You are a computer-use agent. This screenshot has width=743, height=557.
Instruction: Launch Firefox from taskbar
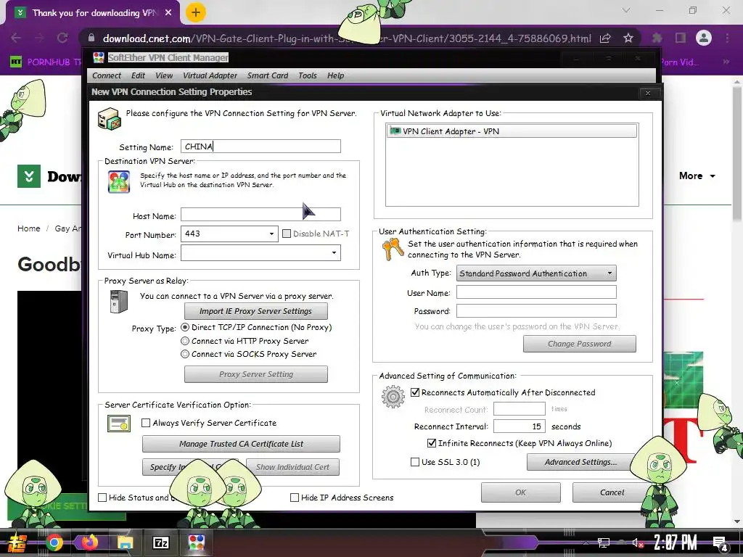click(89, 542)
